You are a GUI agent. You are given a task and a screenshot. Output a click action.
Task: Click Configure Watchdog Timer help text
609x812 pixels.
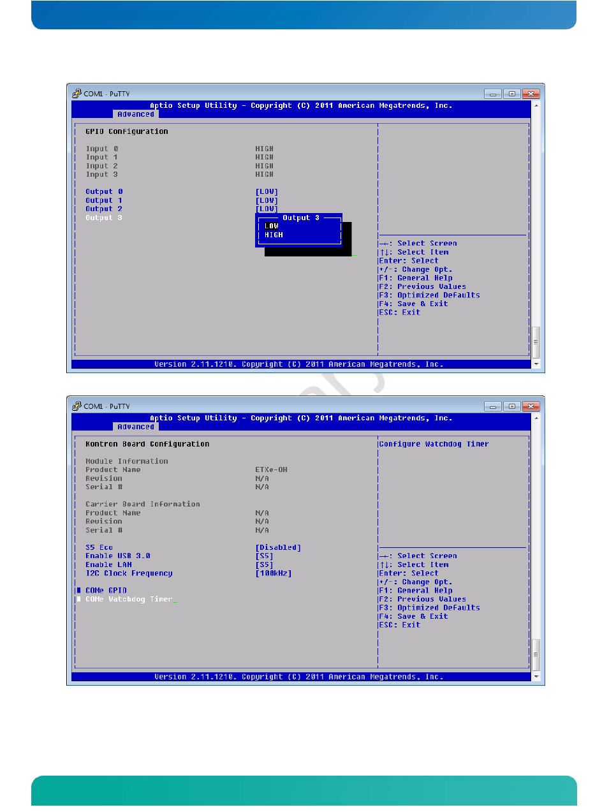coord(434,444)
